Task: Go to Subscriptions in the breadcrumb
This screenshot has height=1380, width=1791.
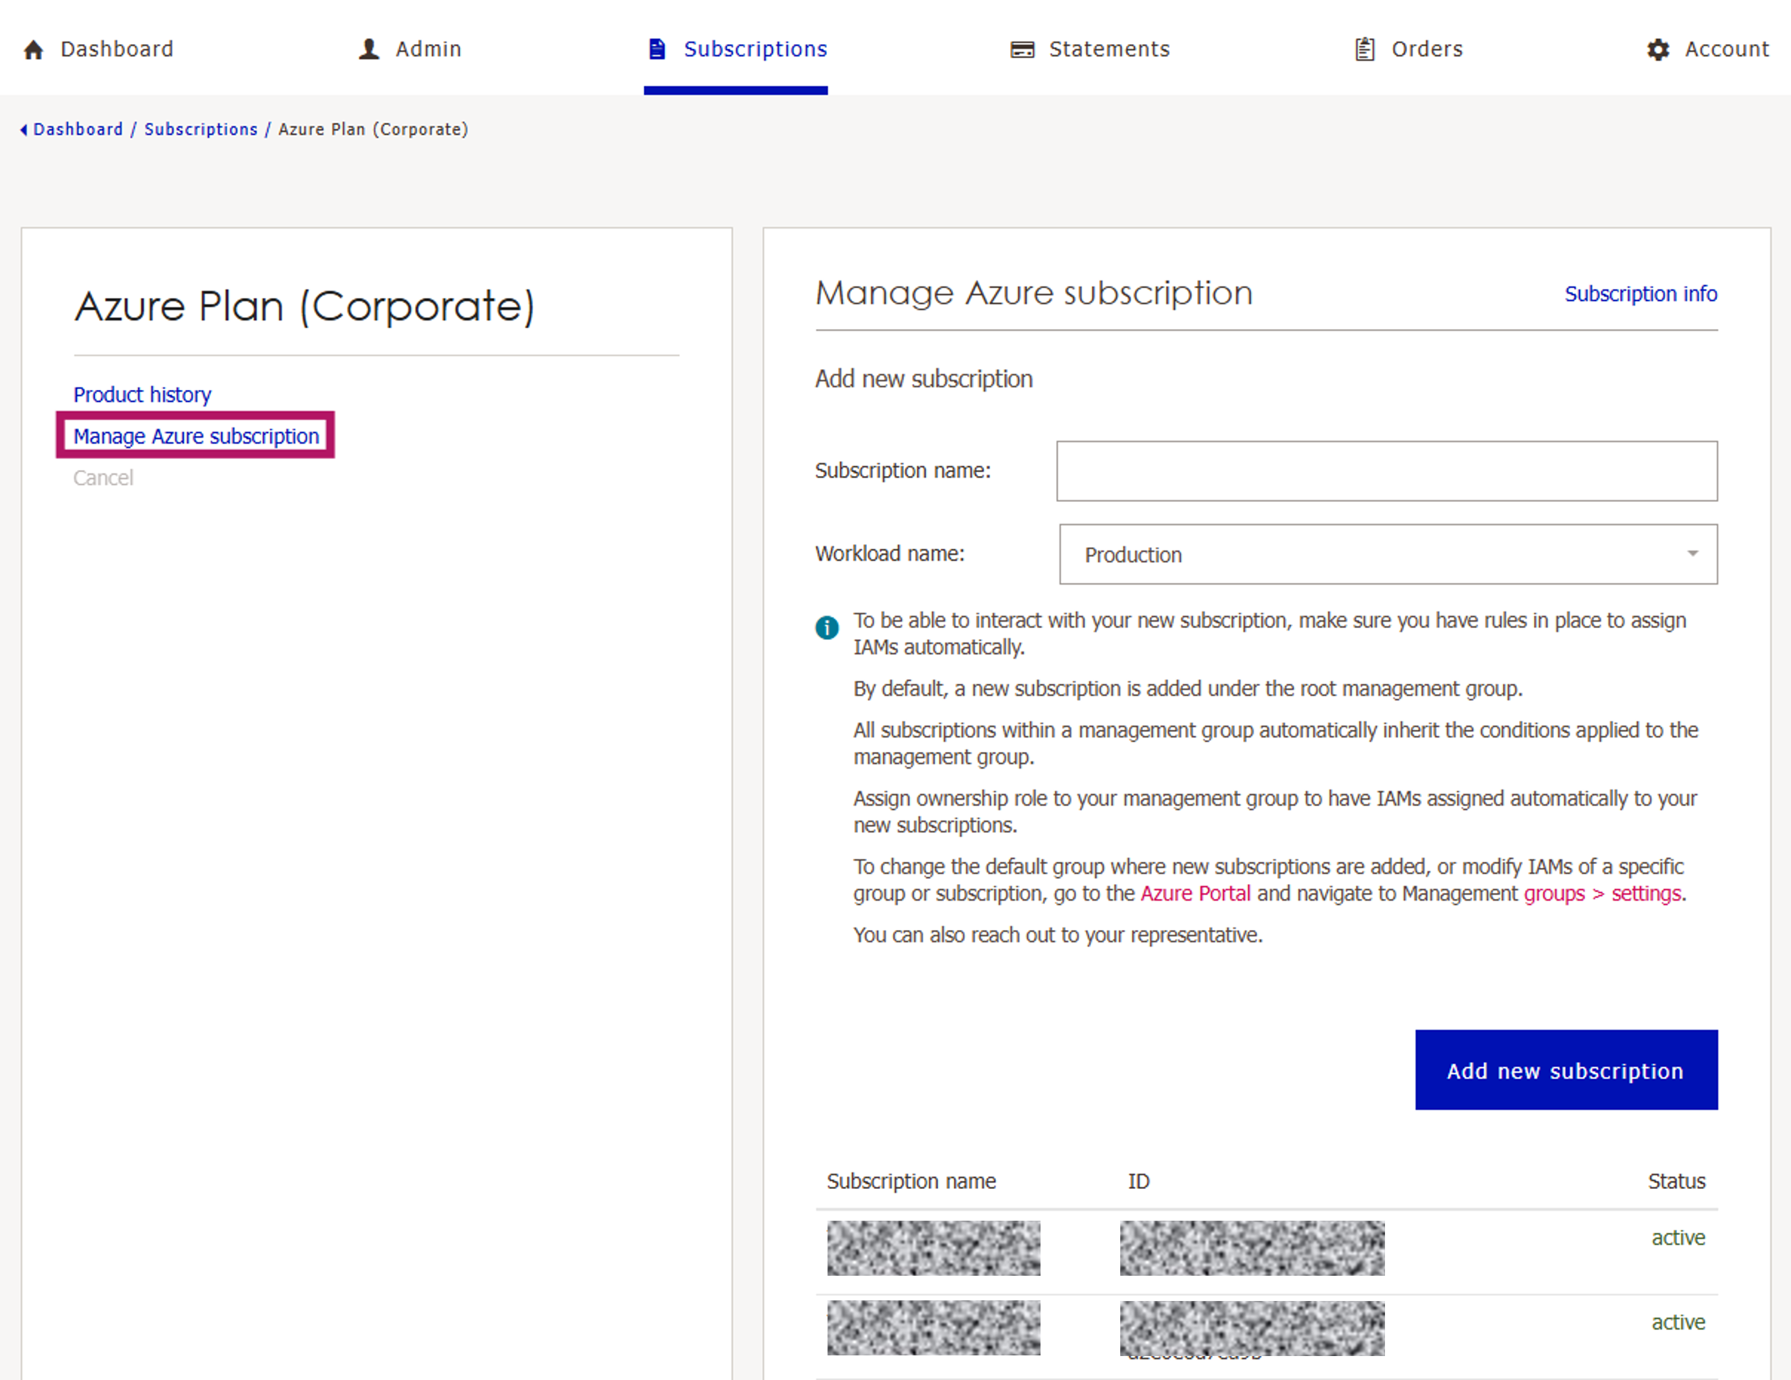Action: [201, 130]
